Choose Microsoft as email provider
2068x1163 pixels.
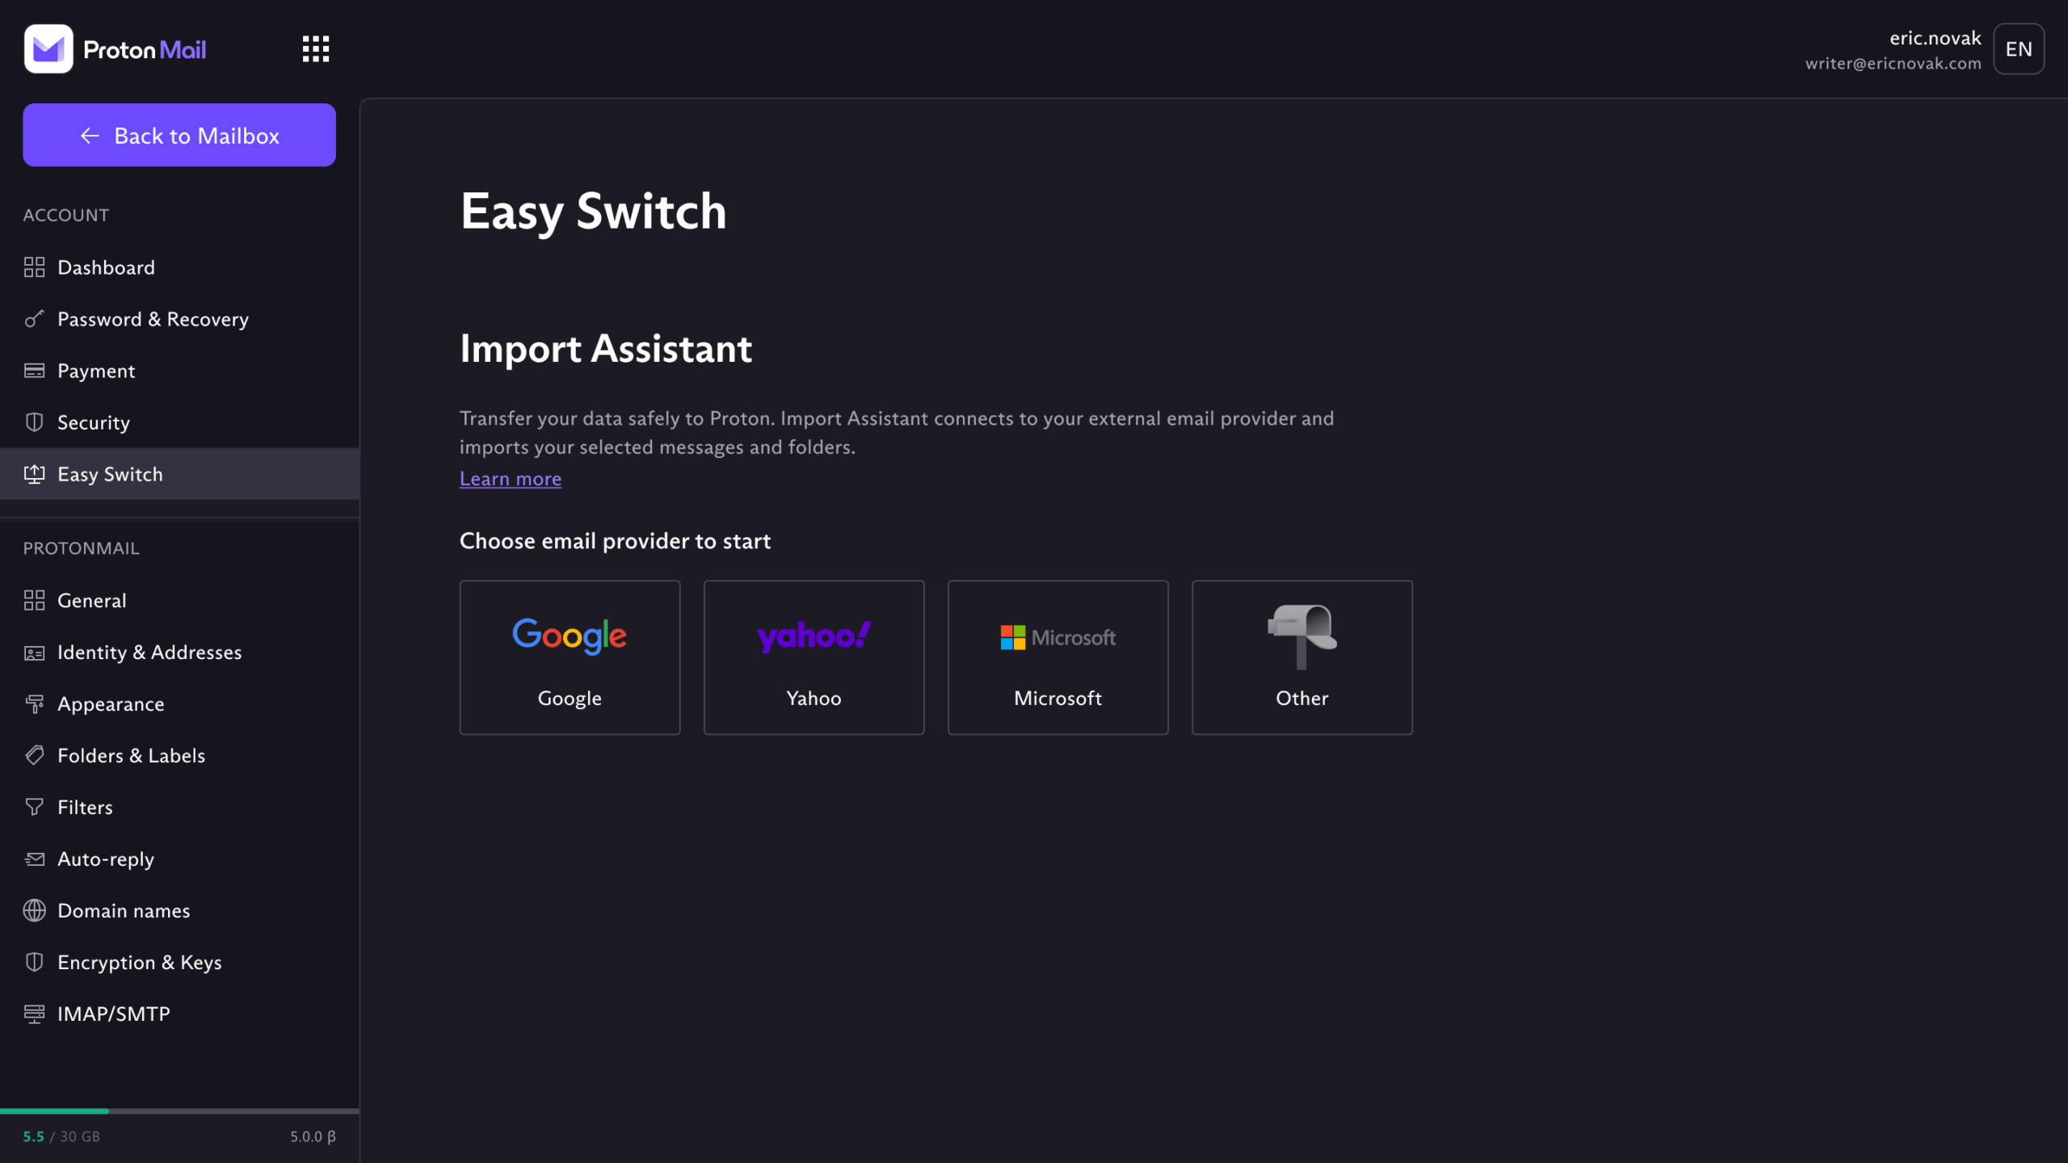point(1057,657)
